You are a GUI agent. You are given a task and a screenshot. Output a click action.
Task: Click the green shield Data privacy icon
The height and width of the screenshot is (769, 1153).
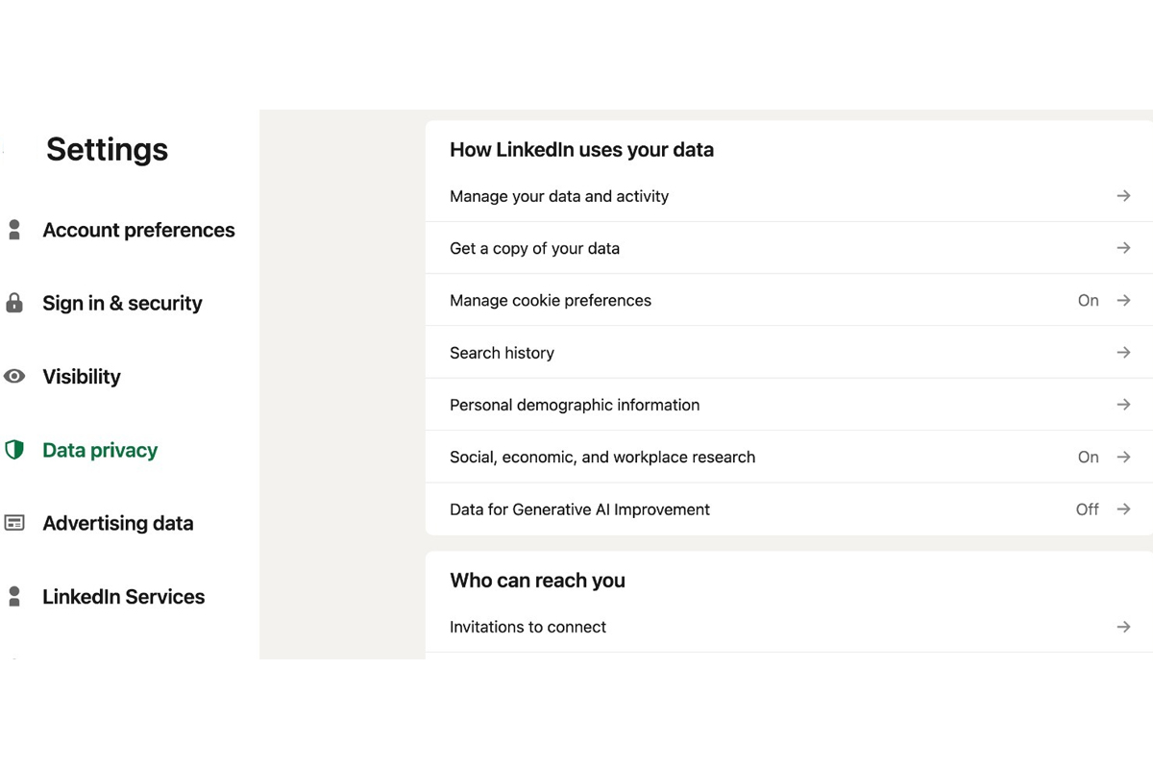point(14,450)
